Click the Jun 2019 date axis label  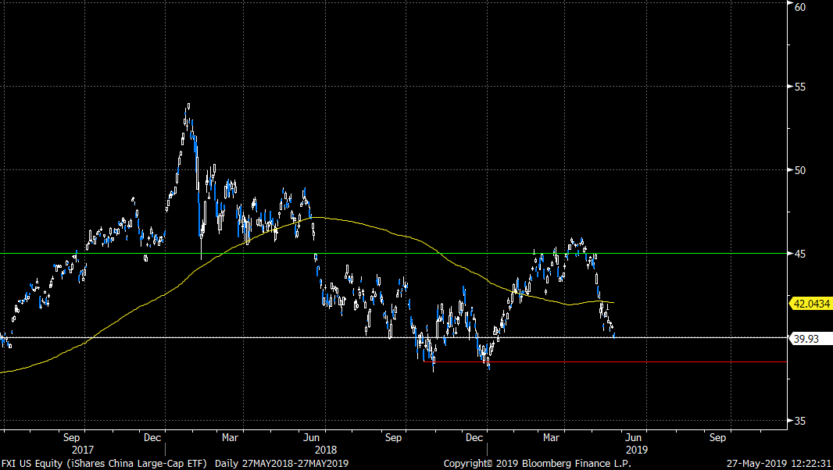click(633, 438)
